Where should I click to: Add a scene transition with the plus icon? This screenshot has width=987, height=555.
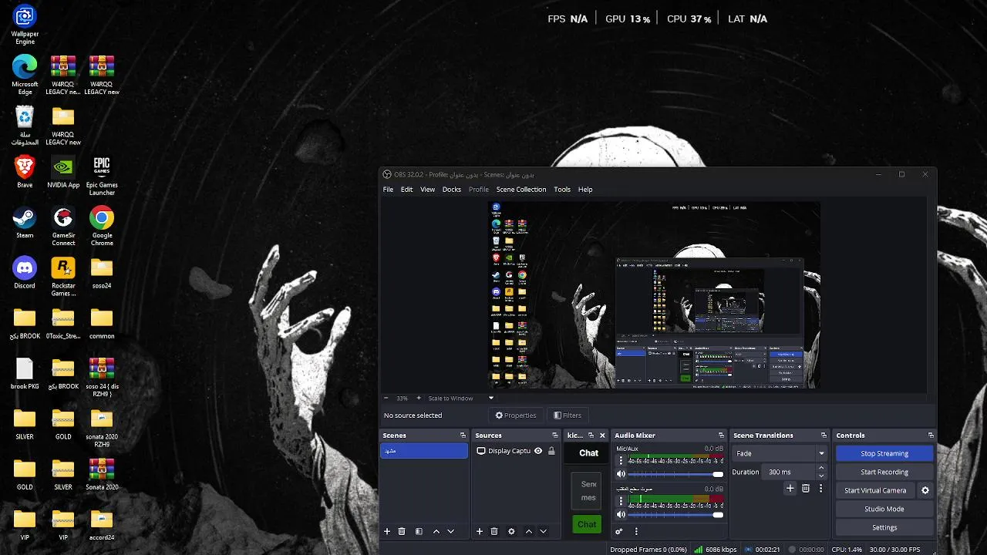coord(790,489)
